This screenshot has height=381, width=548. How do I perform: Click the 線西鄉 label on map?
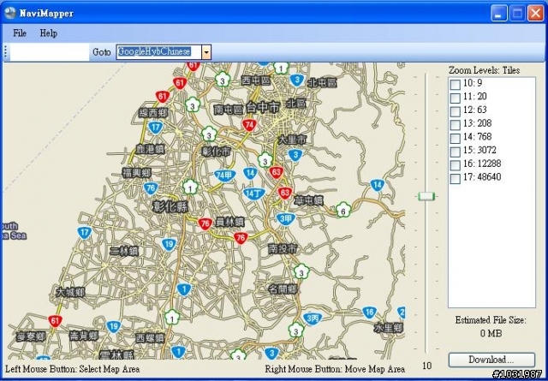point(153,112)
